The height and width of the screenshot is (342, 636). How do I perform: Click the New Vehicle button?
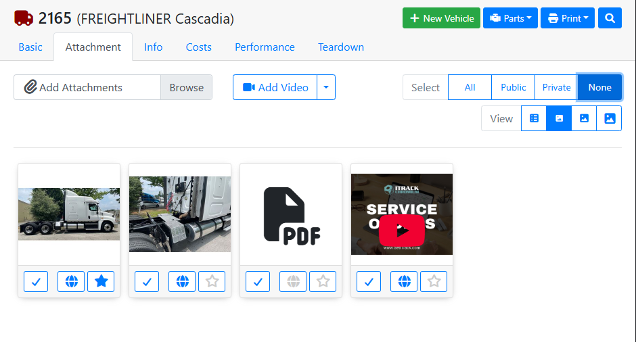(441, 18)
